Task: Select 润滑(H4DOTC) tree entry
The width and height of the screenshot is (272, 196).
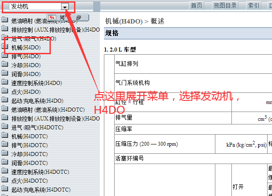Action: pos(30,163)
